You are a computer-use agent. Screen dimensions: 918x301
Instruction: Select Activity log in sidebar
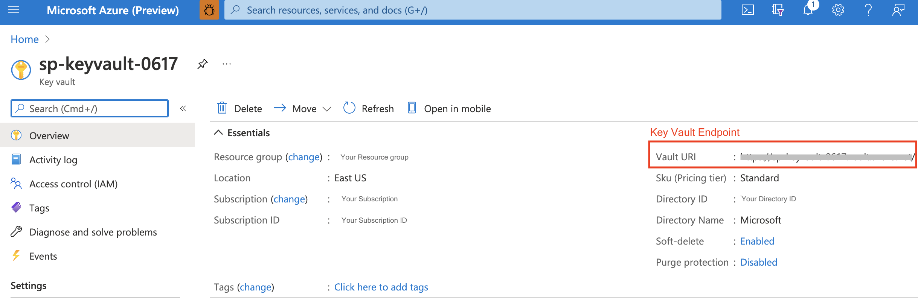pos(53,160)
